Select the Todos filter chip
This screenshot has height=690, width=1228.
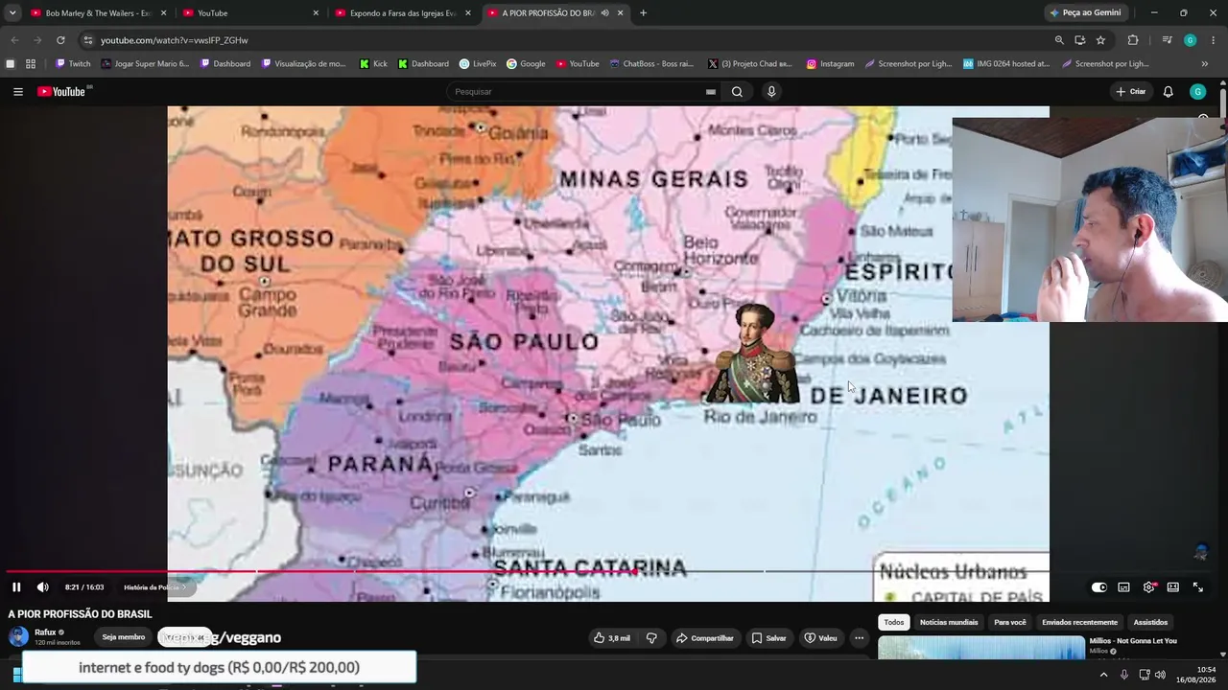pos(894,623)
